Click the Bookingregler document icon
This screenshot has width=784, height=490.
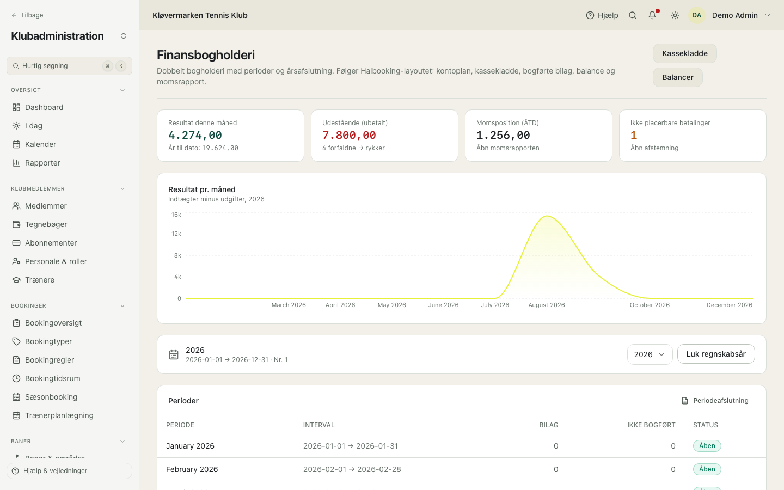click(16, 360)
